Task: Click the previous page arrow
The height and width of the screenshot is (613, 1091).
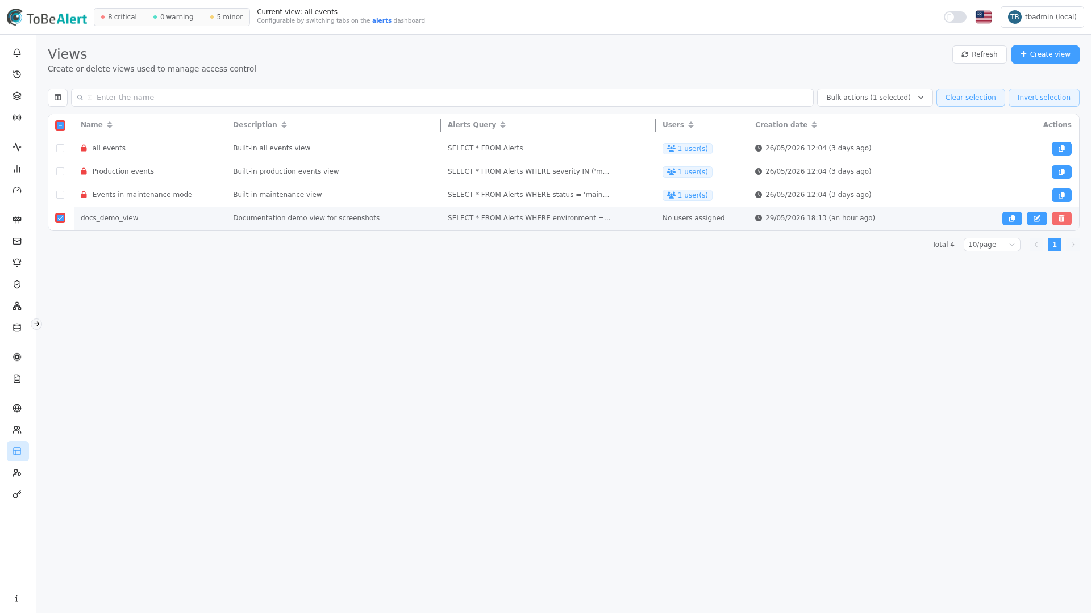Action: click(x=1036, y=245)
